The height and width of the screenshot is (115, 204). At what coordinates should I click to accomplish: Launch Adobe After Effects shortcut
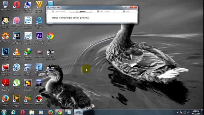point(39,38)
